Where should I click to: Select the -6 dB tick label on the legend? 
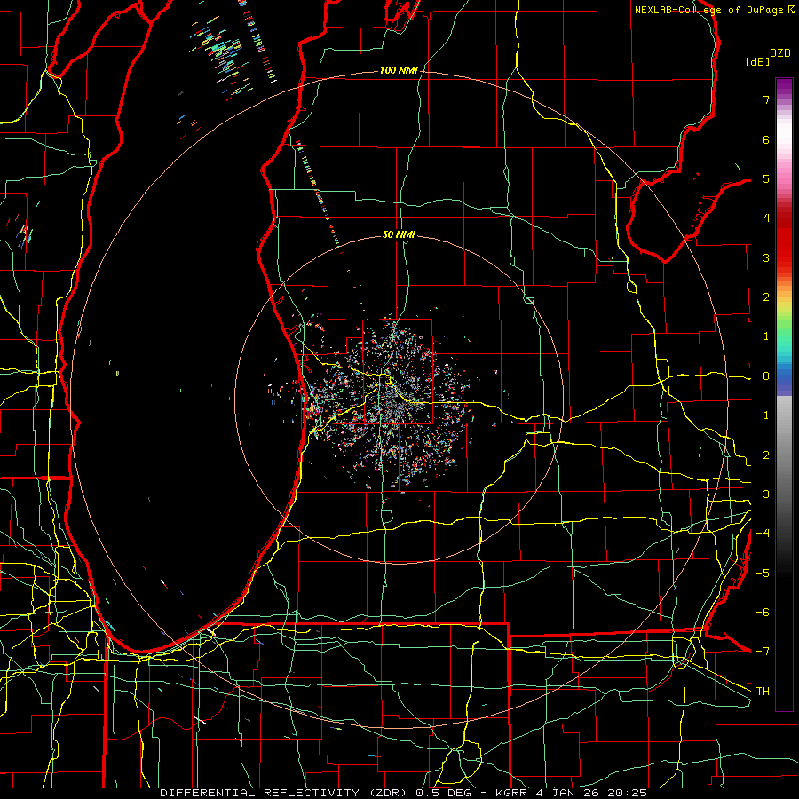point(763,613)
